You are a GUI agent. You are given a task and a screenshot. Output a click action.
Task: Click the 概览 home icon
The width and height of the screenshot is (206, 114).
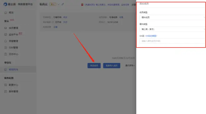point(6,12)
